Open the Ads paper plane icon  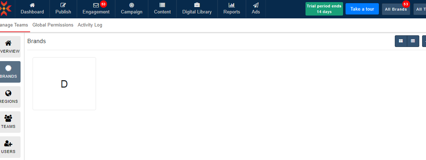(x=256, y=5)
